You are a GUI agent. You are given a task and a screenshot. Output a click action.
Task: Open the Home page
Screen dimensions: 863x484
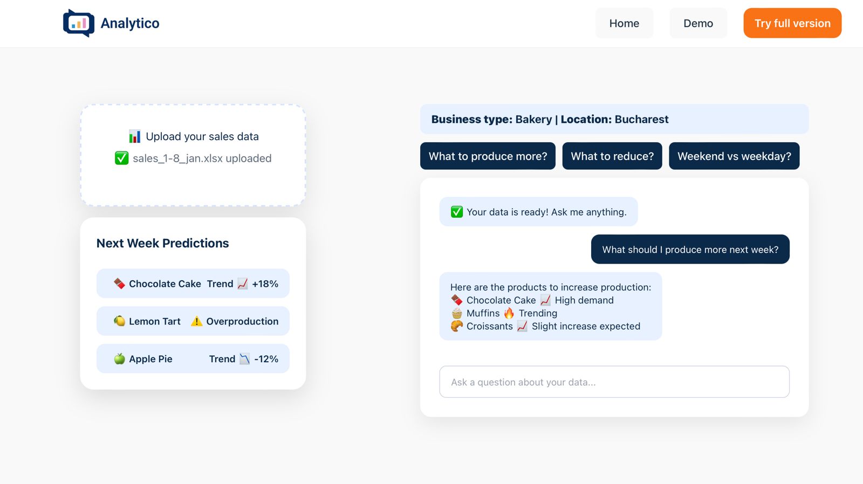coord(624,23)
